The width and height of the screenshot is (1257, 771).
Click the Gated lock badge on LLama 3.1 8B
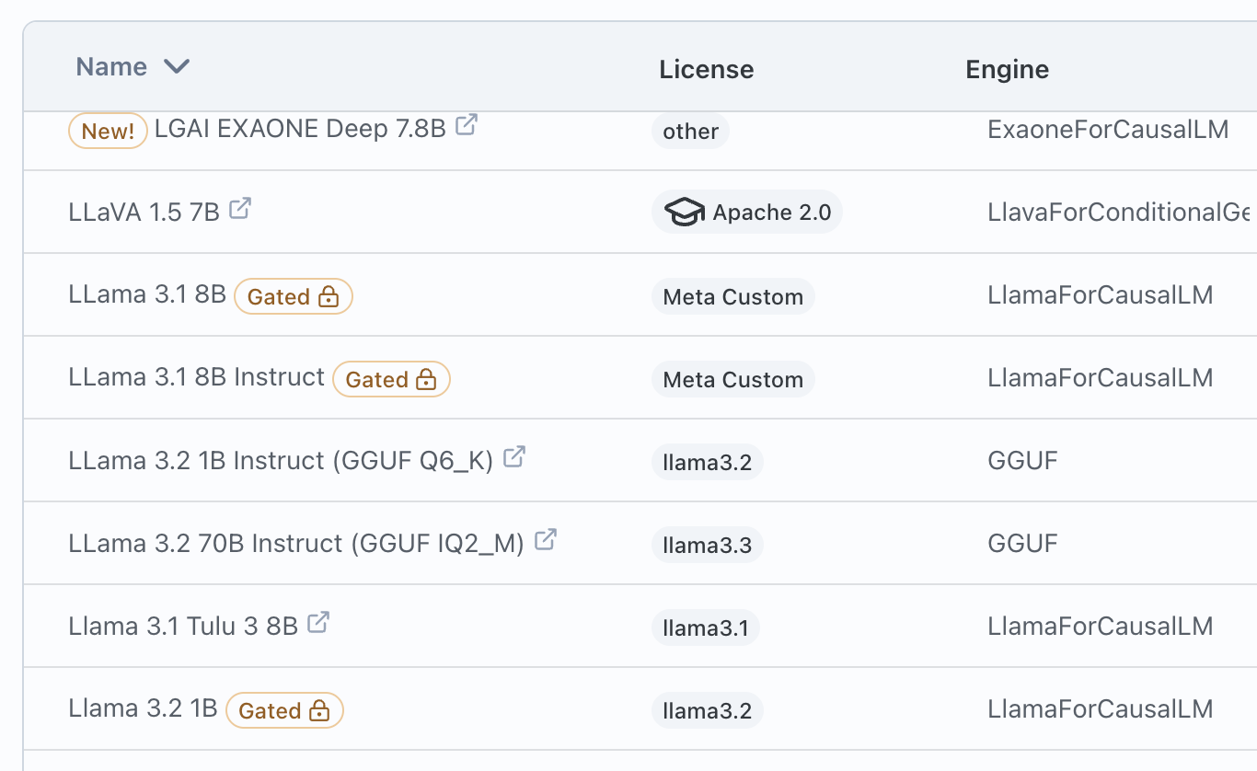tap(294, 296)
